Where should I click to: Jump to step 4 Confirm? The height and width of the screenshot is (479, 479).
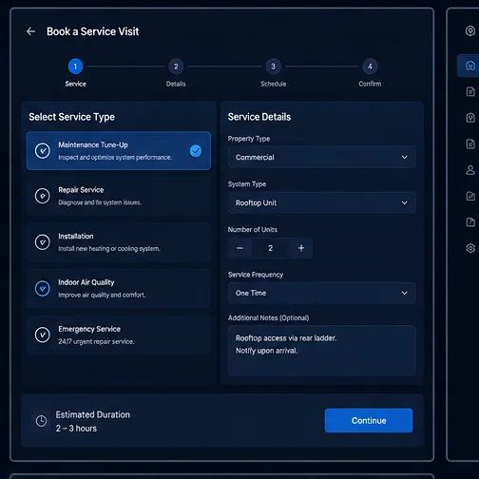coord(370,67)
